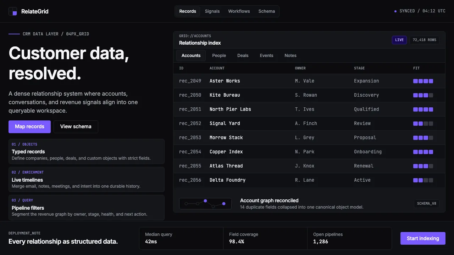Select the Kite Bureau account name
This screenshot has height=255, width=454.
click(225, 95)
